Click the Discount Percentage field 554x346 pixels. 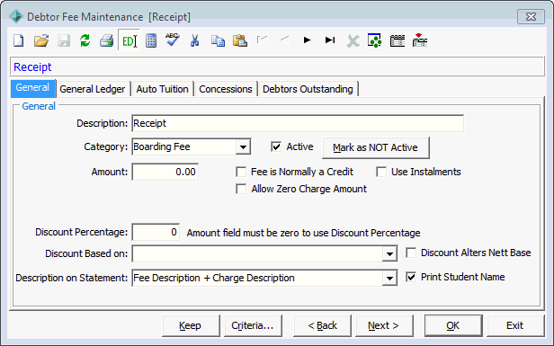point(156,232)
